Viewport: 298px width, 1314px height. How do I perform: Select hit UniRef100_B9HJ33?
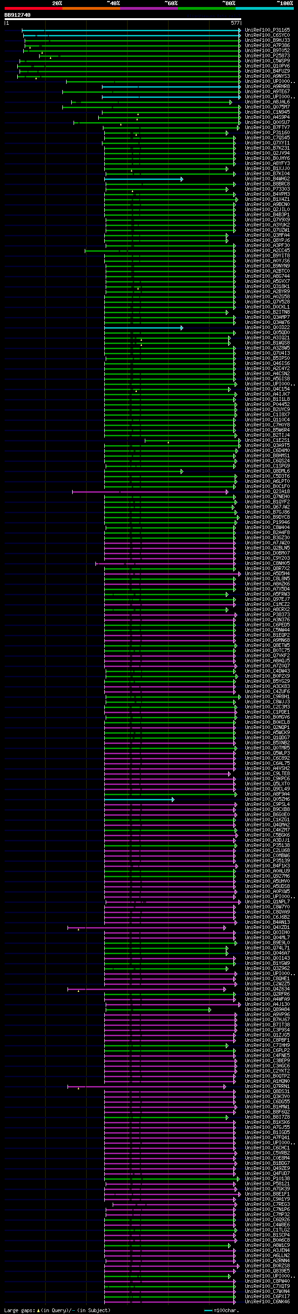point(267,41)
